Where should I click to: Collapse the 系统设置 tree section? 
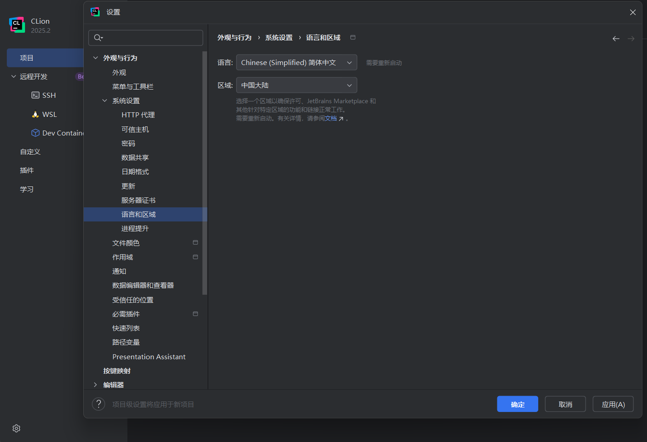pos(105,100)
